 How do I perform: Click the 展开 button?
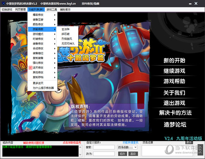tap(189, 143)
